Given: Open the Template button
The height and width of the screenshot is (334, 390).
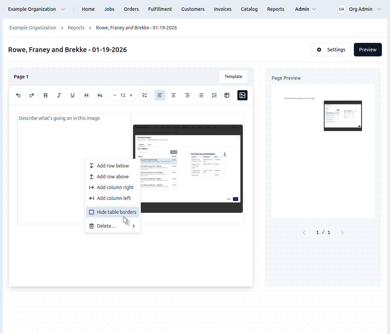Looking at the screenshot, I should pos(233,77).
